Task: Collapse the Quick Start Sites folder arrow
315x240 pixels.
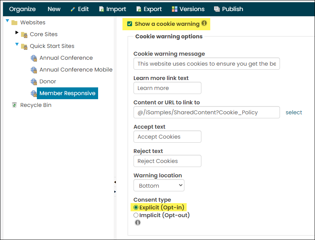Action: pos(17,44)
